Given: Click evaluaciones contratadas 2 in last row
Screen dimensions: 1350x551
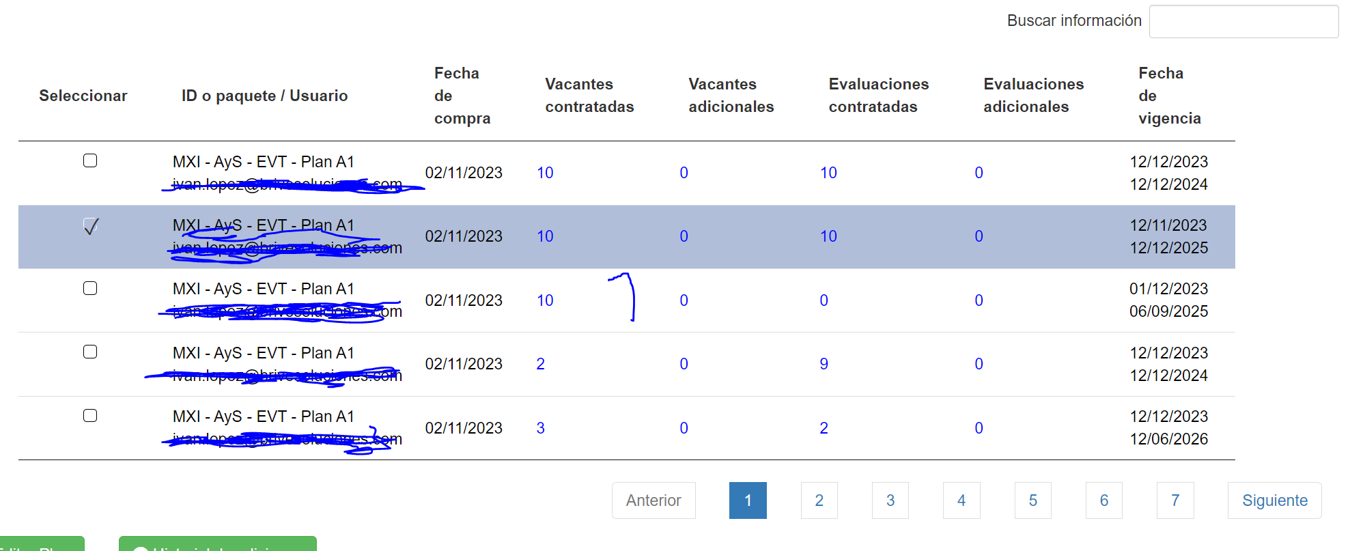Looking at the screenshot, I should pyautogui.click(x=824, y=428).
